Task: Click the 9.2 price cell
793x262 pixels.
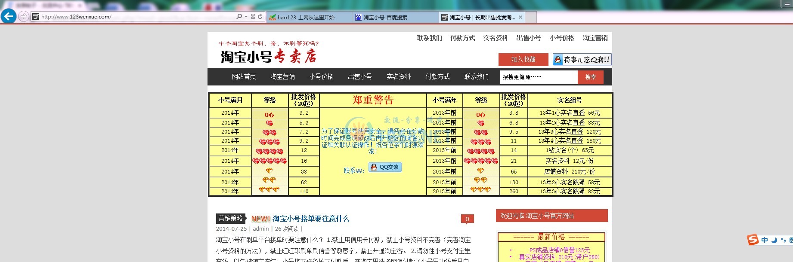Action: pos(304,141)
